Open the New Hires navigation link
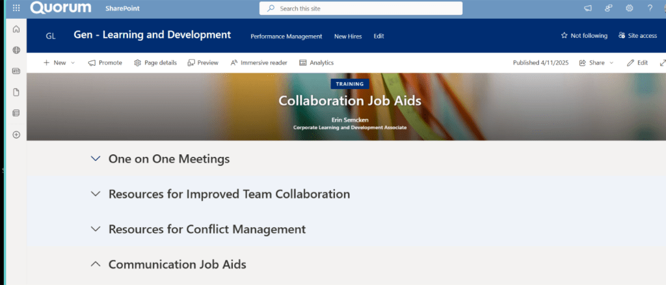Viewport: 666px width, 285px height. click(x=348, y=36)
